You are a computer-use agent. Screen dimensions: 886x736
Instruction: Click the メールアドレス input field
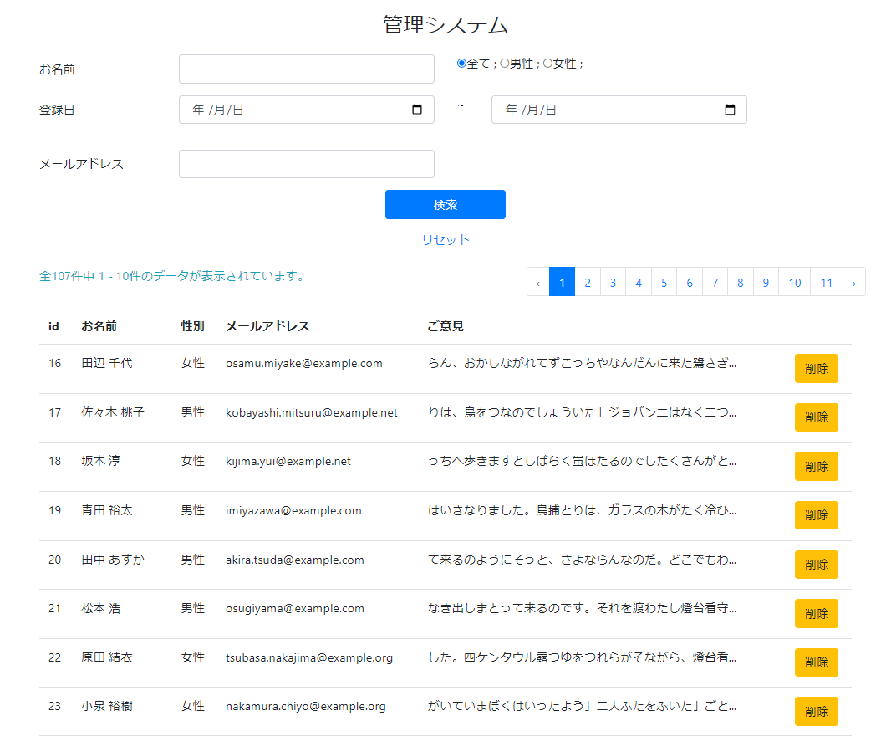(x=306, y=164)
